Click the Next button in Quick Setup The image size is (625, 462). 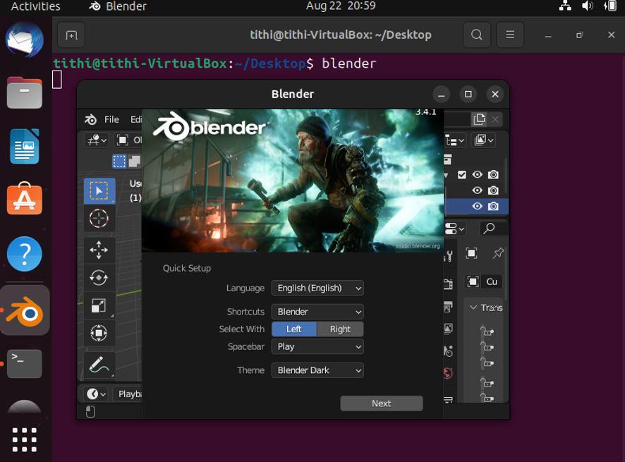tap(382, 403)
